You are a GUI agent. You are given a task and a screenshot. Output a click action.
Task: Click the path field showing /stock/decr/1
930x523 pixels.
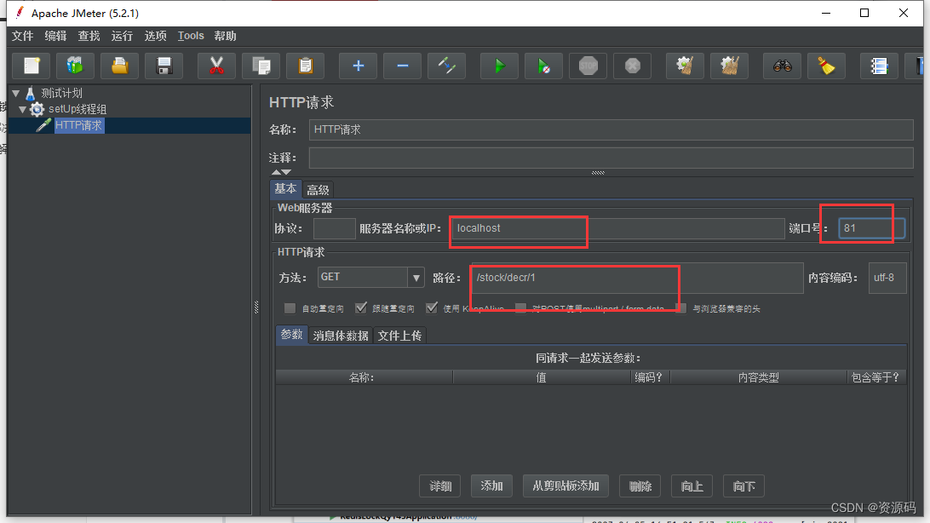(638, 278)
